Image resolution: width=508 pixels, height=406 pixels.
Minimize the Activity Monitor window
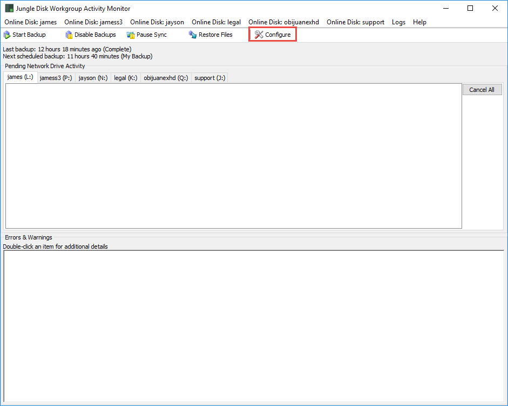pyautogui.click(x=446, y=9)
